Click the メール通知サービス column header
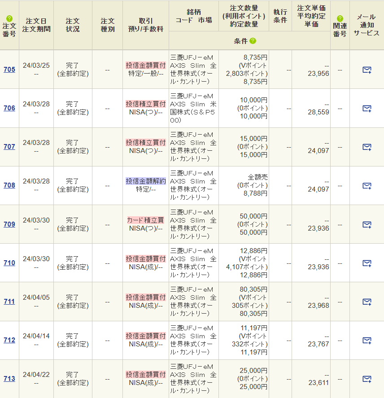384x398 pixels. point(366,25)
